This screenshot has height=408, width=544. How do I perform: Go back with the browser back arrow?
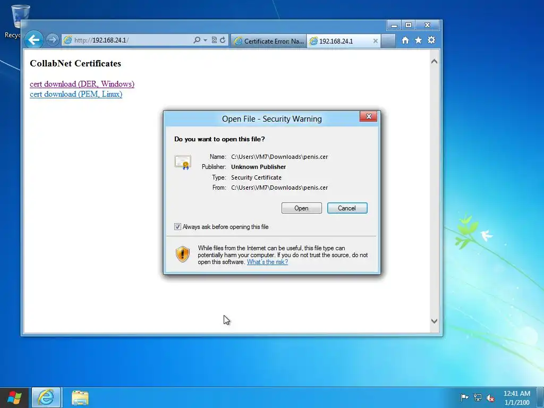coord(34,40)
